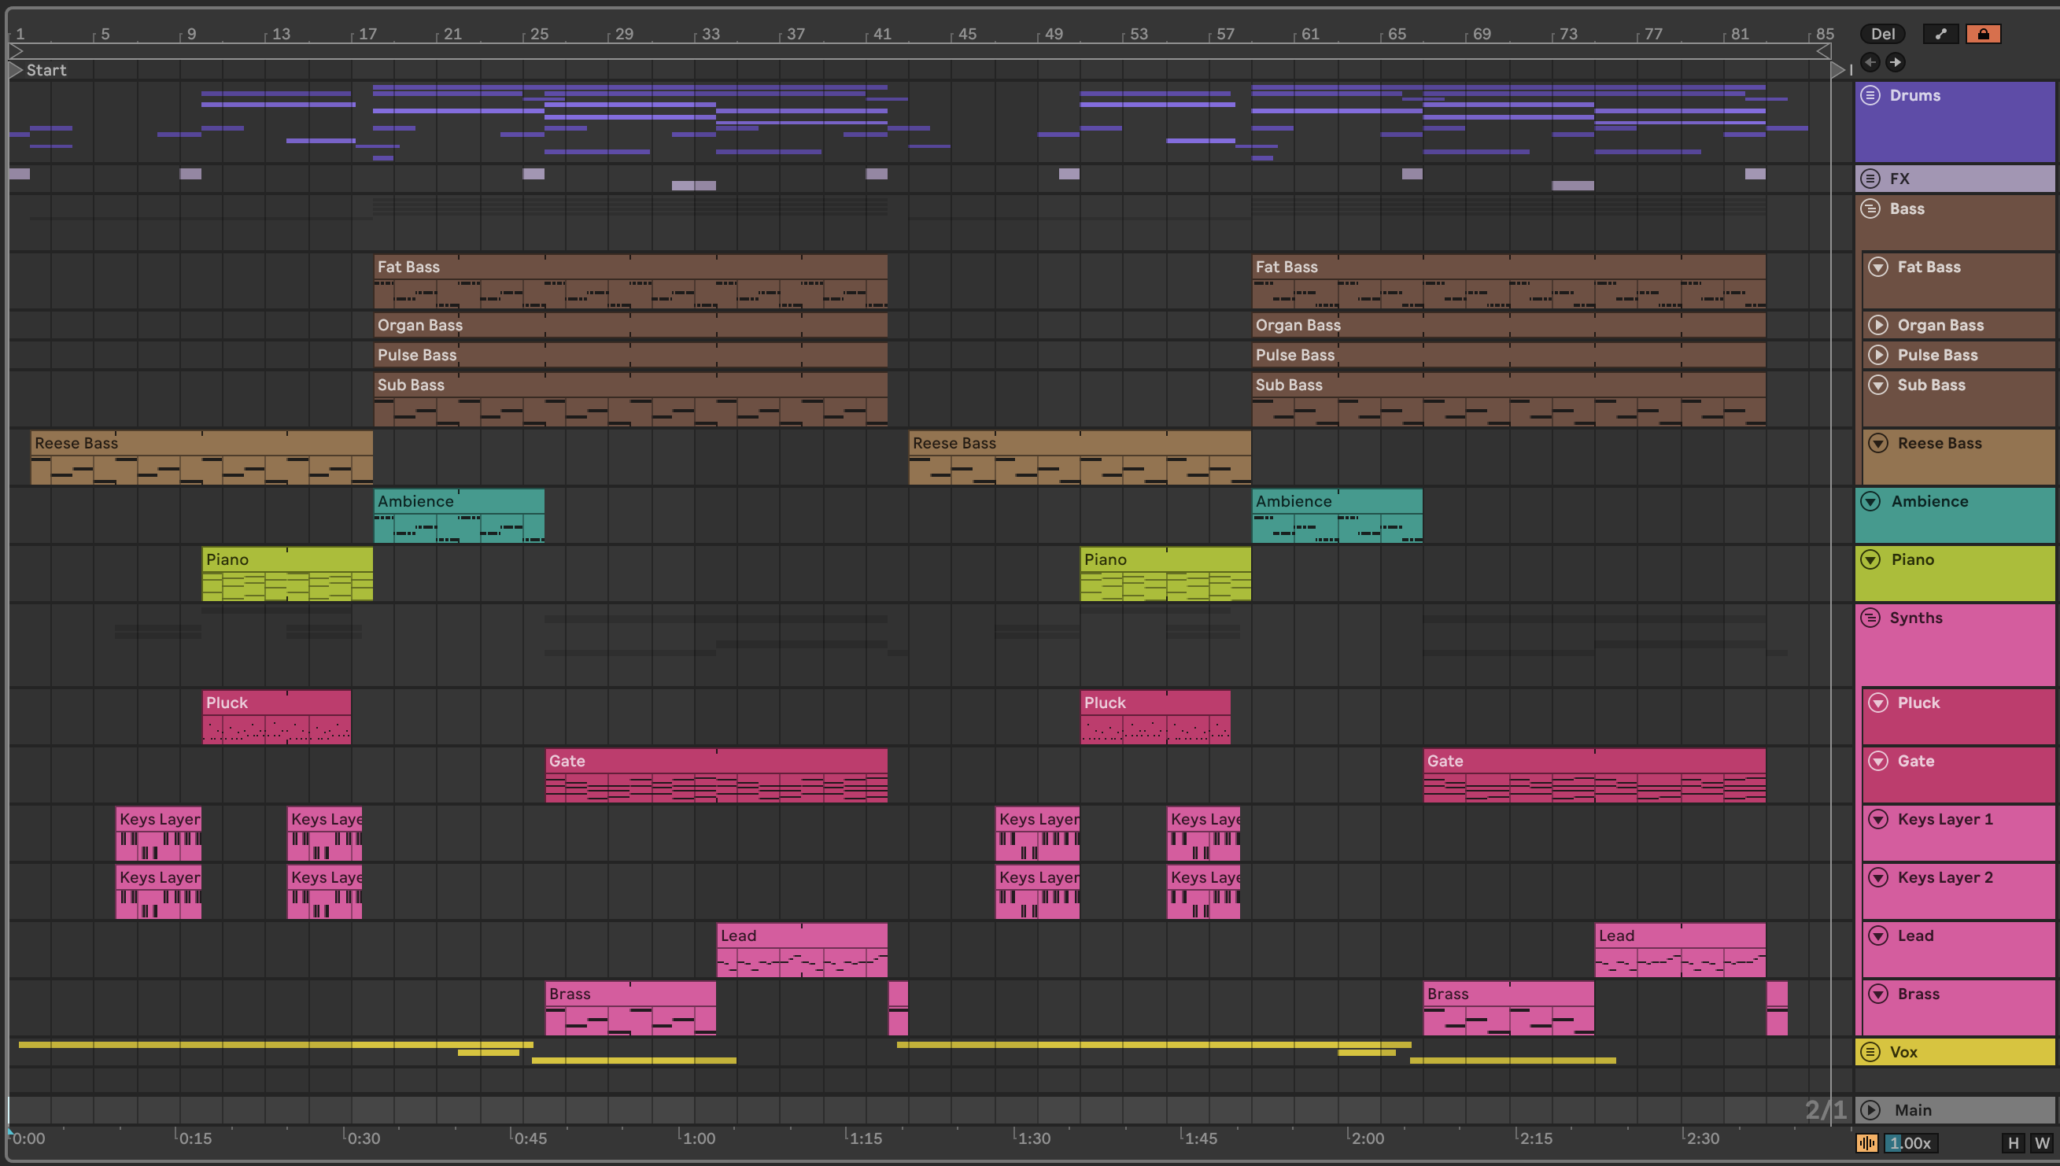Unfold the Vox group track
The image size is (2060, 1166).
tap(1870, 1052)
